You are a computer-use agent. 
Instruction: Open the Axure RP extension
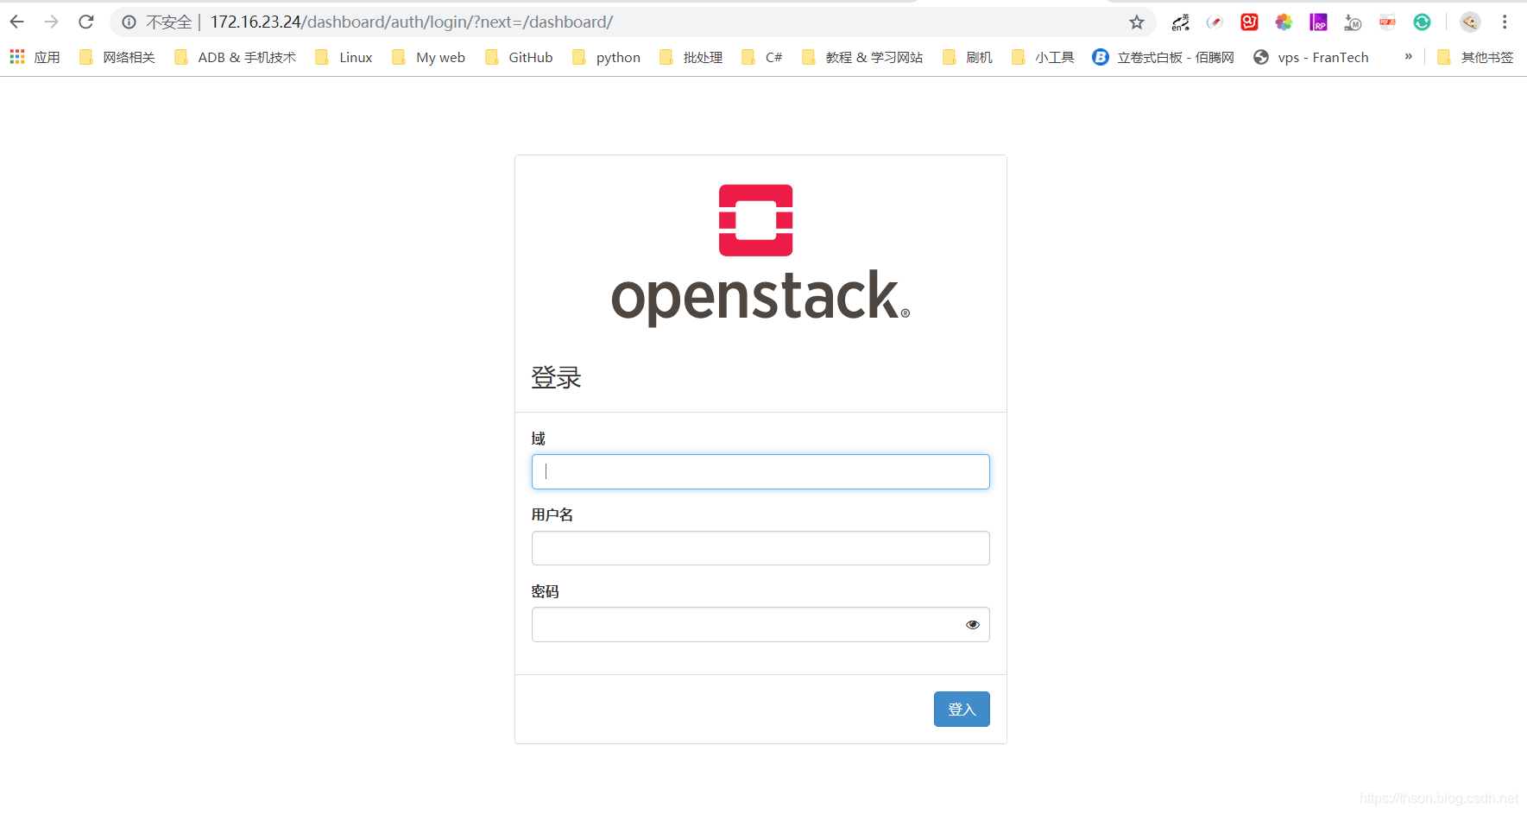point(1318,22)
